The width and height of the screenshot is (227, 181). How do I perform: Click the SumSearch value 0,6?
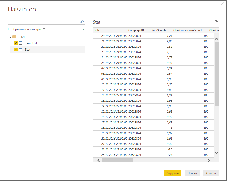[x=162, y=149]
